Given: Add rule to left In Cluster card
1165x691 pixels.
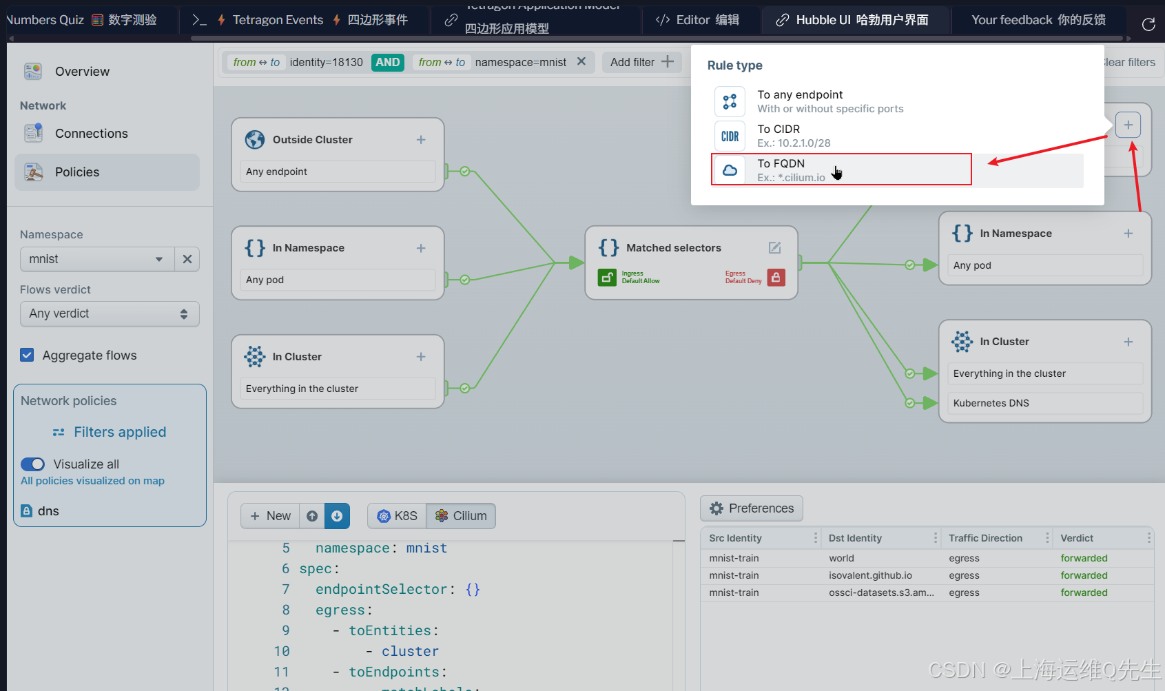Looking at the screenshot, I should click(421, 357).
